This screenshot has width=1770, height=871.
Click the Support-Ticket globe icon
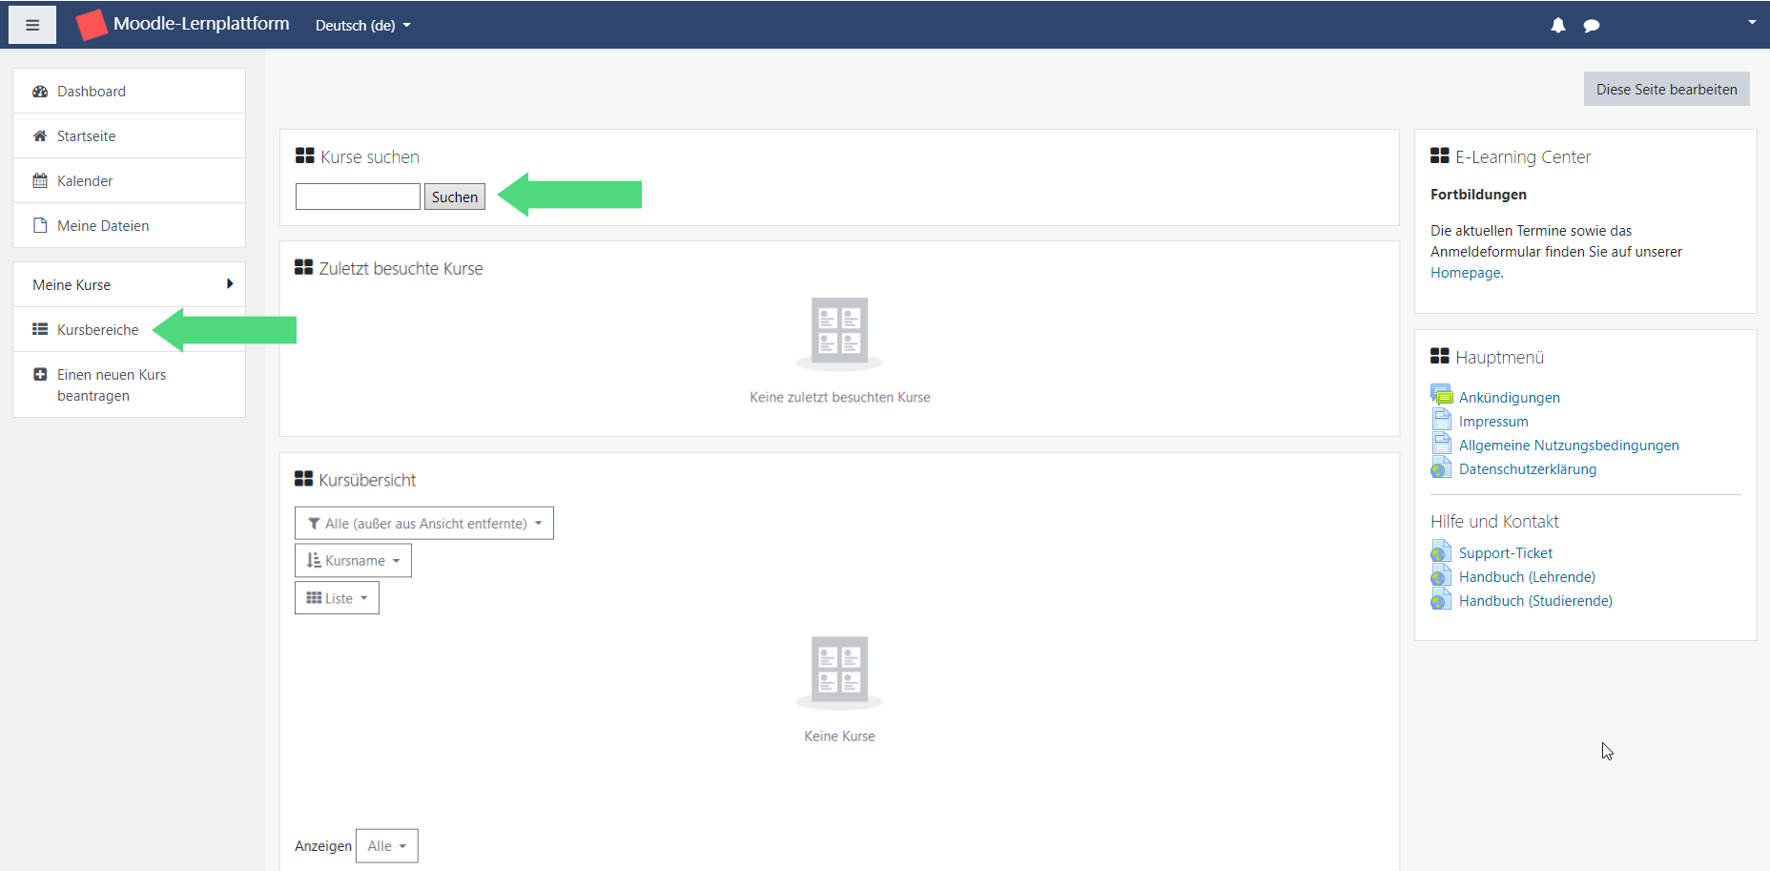pyautogui.click(x=1441, y=551)
